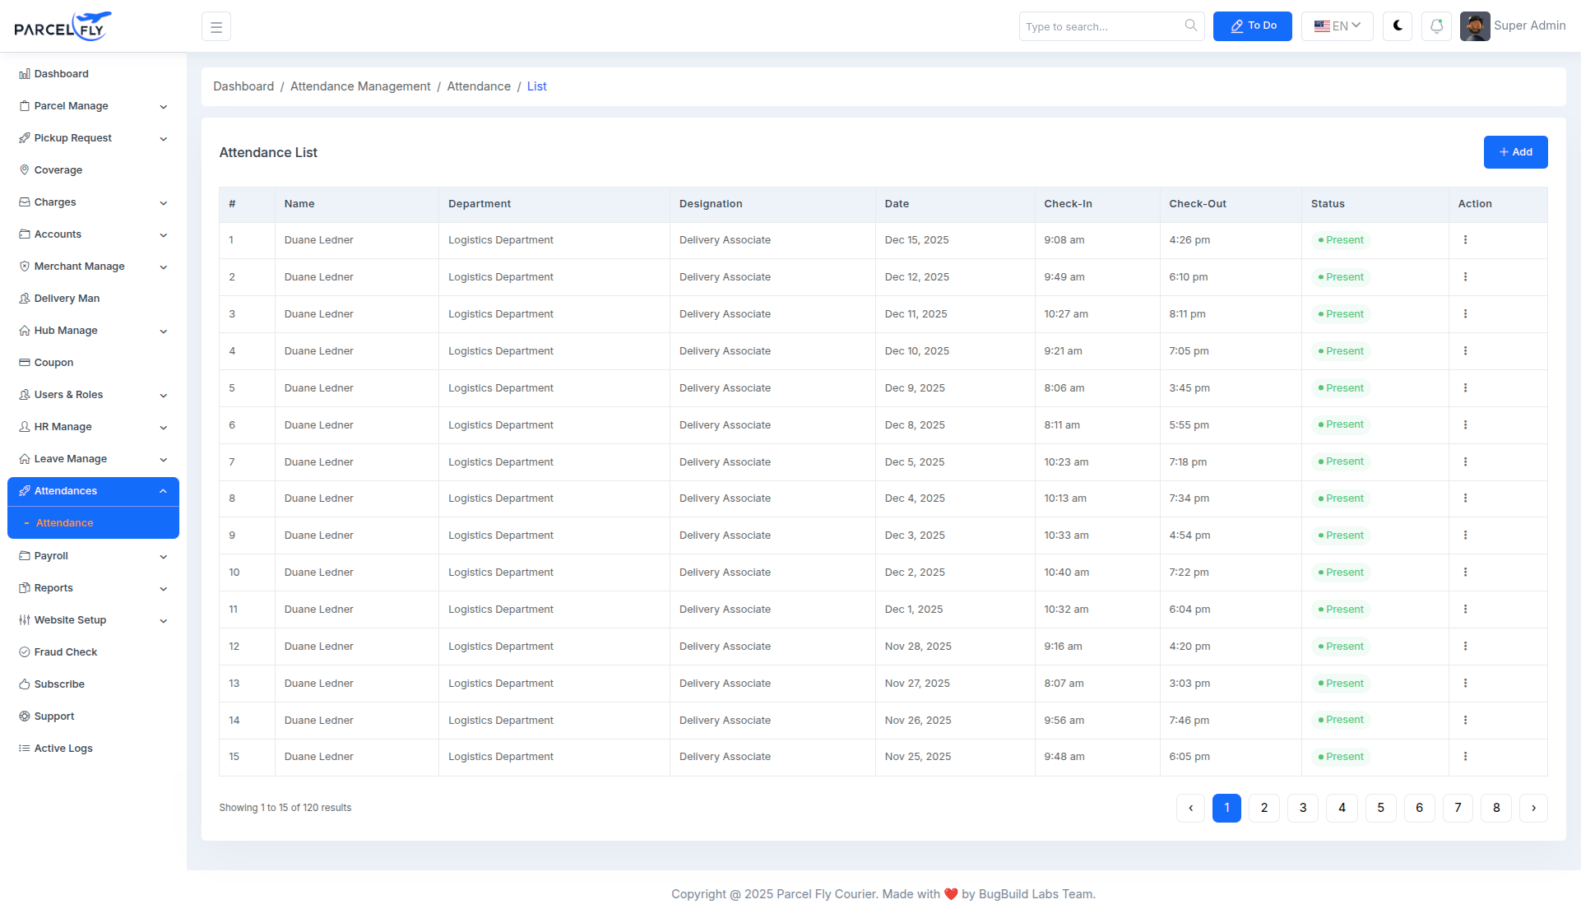Open Coverage in sidebar

(x=58, y=170)
